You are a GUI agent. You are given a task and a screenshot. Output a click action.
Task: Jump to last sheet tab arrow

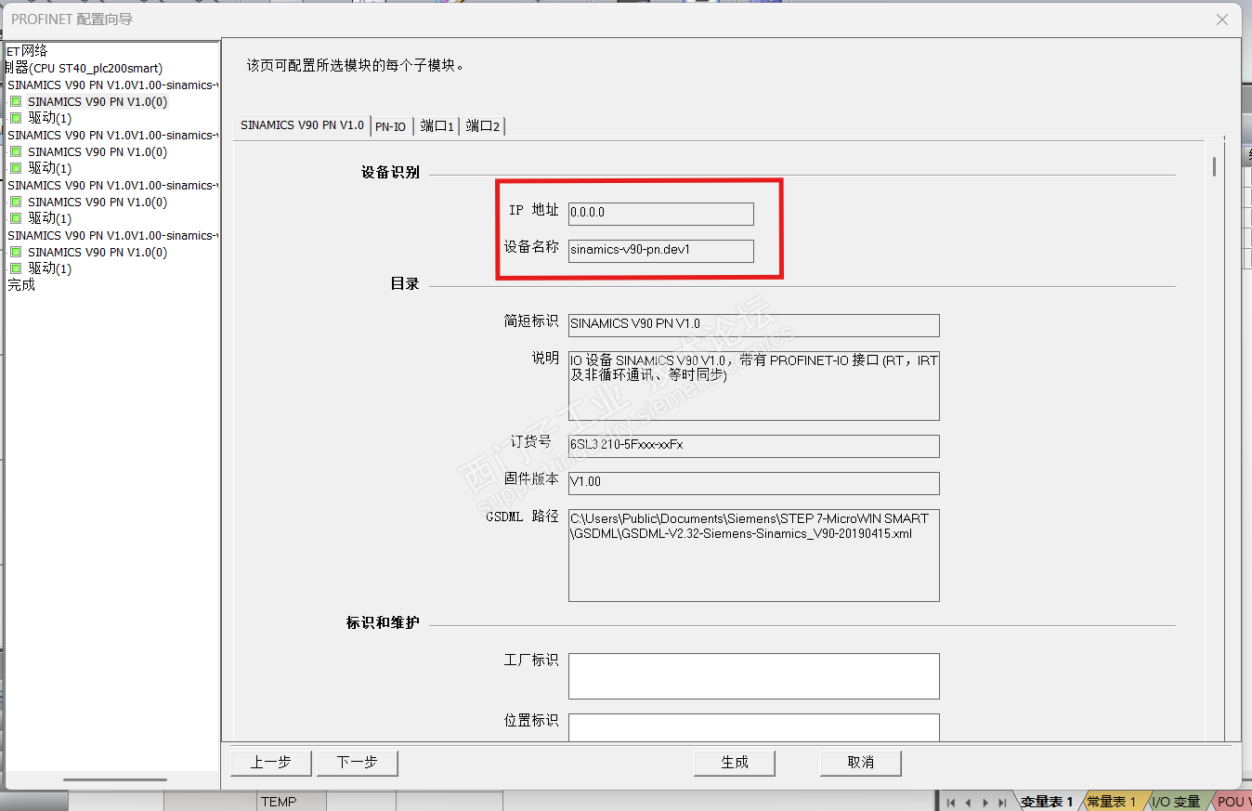[1002, 802]
